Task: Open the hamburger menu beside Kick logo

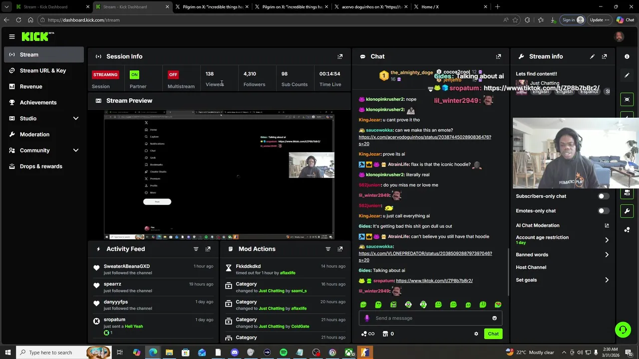Action: (11, 36)
